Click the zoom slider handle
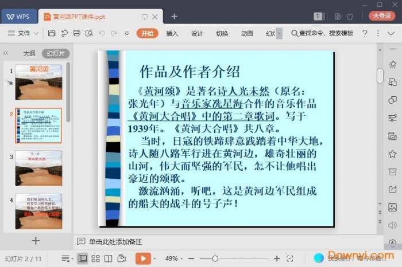The image size is (402, 267). [x=215, y=259]
